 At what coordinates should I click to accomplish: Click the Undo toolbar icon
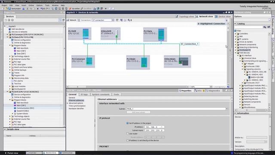pos(42,9)
